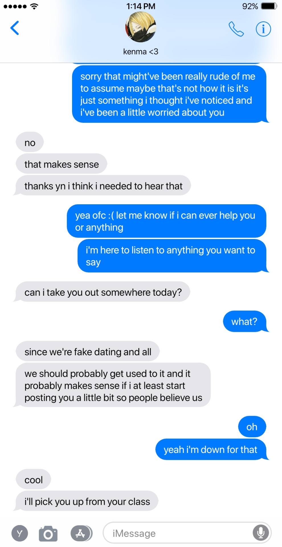Open kenma's profile avatar picture
This screenshot has height=547, width=282.
point(141,27)
